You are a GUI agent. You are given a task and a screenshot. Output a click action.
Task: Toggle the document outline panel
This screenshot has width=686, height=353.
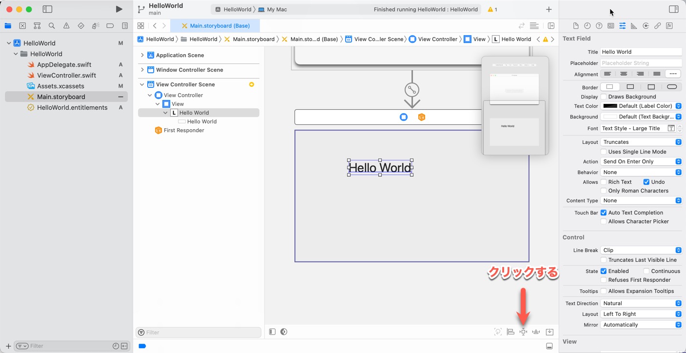(x=272, y=332)
